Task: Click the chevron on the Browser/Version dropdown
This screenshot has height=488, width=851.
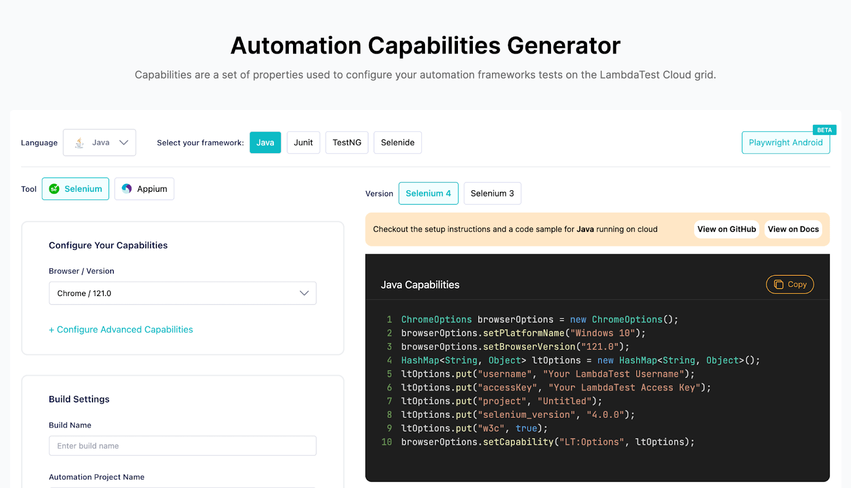Action: (304, 293)
